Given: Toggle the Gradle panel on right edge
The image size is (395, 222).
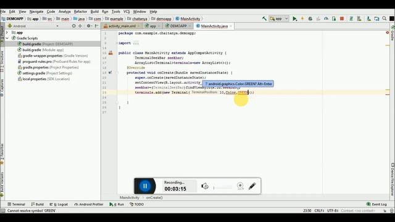Looking at the screenshot, I should coord(393,33).
